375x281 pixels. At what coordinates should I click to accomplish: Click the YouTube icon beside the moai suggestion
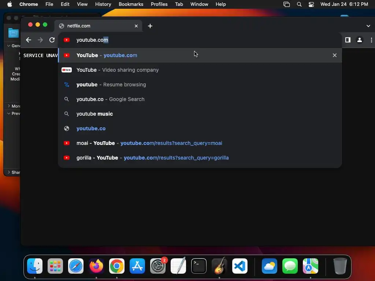(67, 143)
